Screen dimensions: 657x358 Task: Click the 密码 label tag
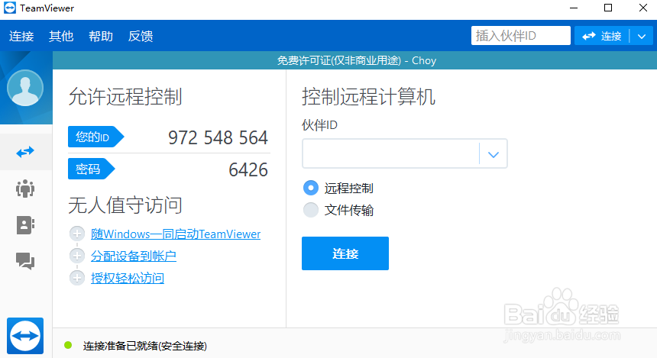tap(92, 169)
